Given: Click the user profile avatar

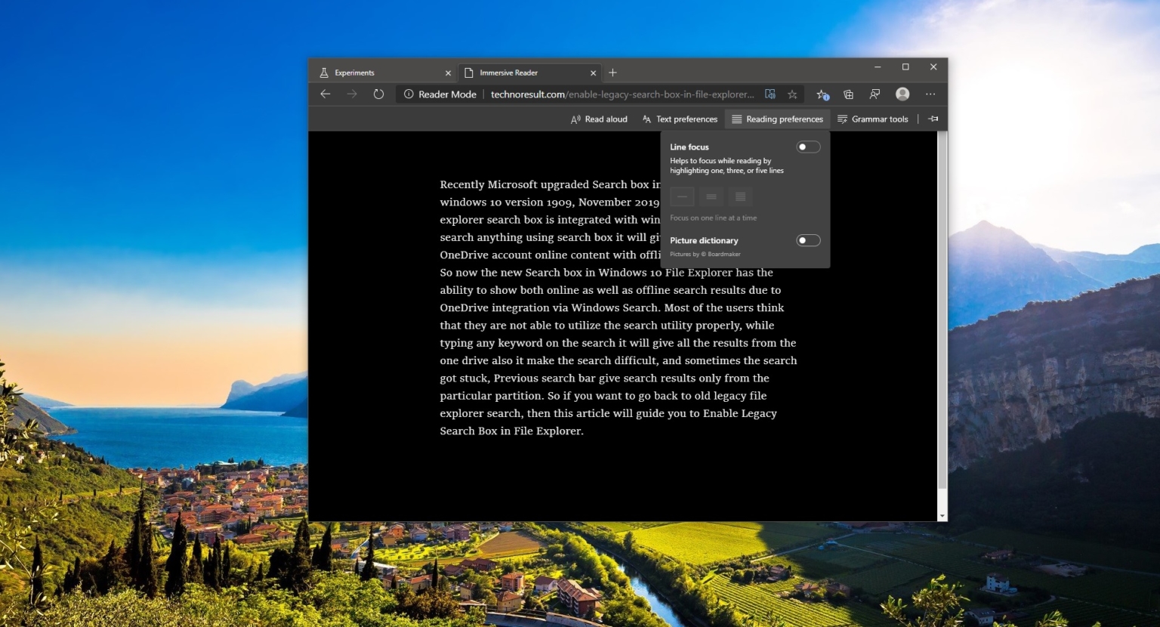Looking at the screenshot, I should point(902,94).
